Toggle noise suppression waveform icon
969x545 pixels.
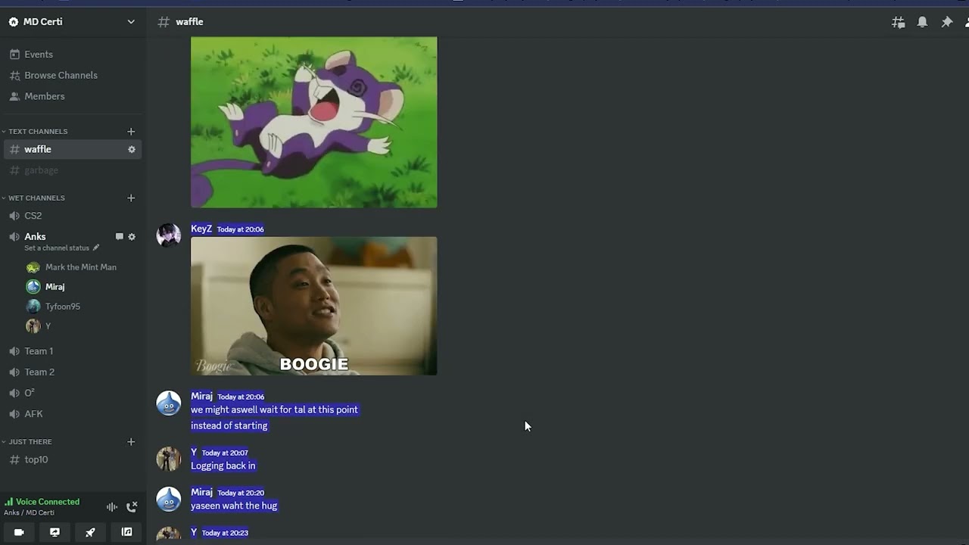click(x=111, y=506)
